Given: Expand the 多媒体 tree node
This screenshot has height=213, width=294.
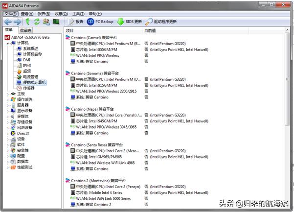Looking at the screenshot, I should coord(7,117).
